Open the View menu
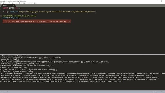165x93 pixels. pyautogui.click(x=13, y=3)
